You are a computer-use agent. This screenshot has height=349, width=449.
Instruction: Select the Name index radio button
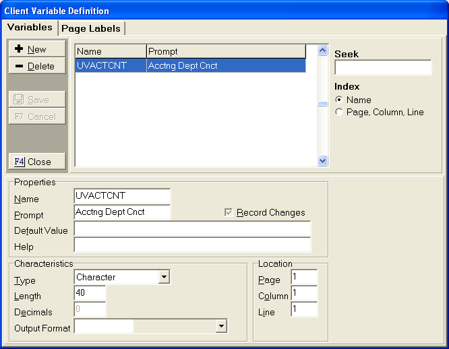pos(339,100)
